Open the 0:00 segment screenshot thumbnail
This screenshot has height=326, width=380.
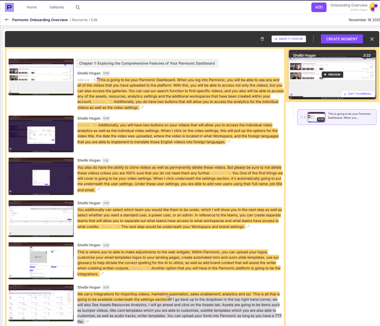coord(41,77)
